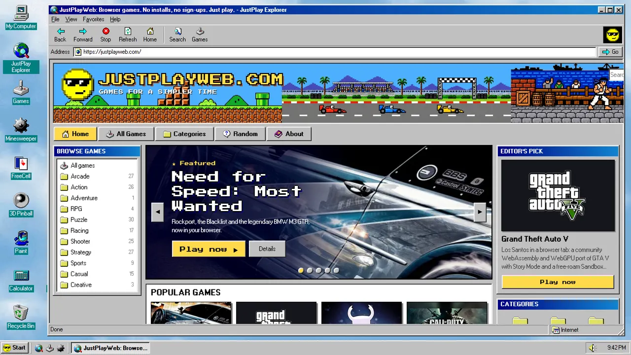Launch FreeCell from the desktop
This screenshot has height=355, width=631.
21,167
